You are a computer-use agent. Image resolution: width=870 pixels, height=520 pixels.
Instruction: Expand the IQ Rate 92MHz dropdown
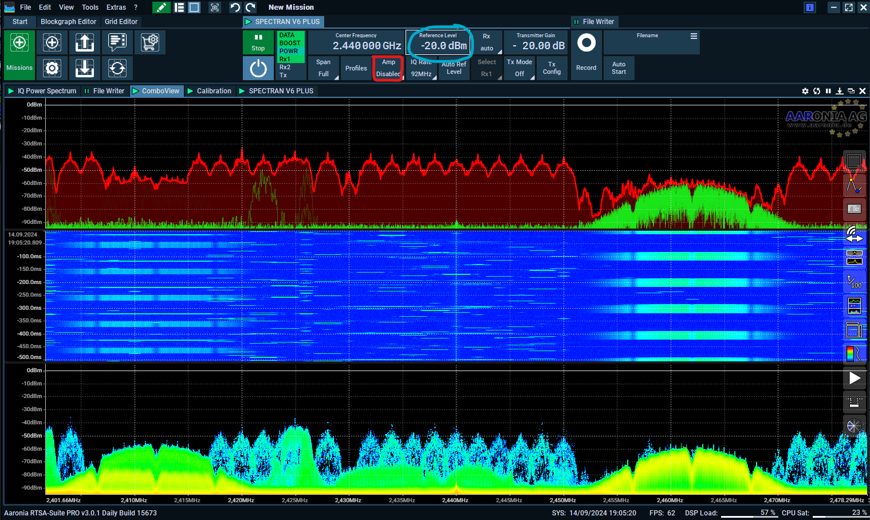point(422,68)
